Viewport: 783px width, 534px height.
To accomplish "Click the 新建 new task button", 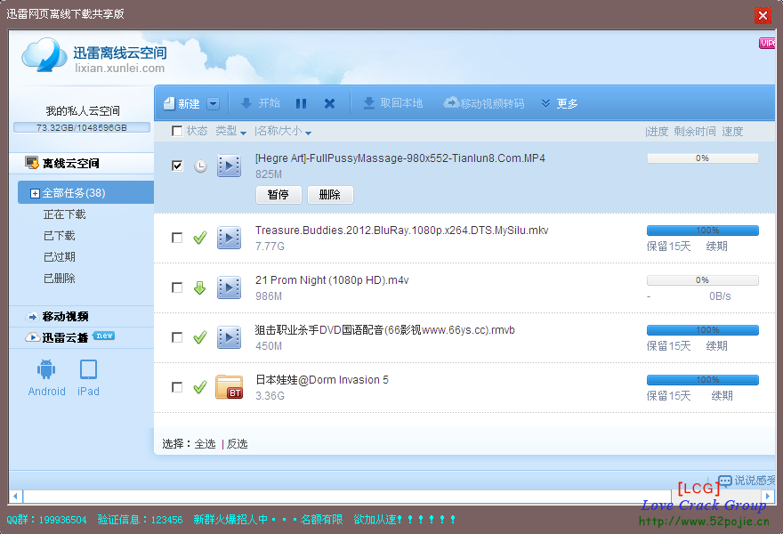I will click(182, 103).
